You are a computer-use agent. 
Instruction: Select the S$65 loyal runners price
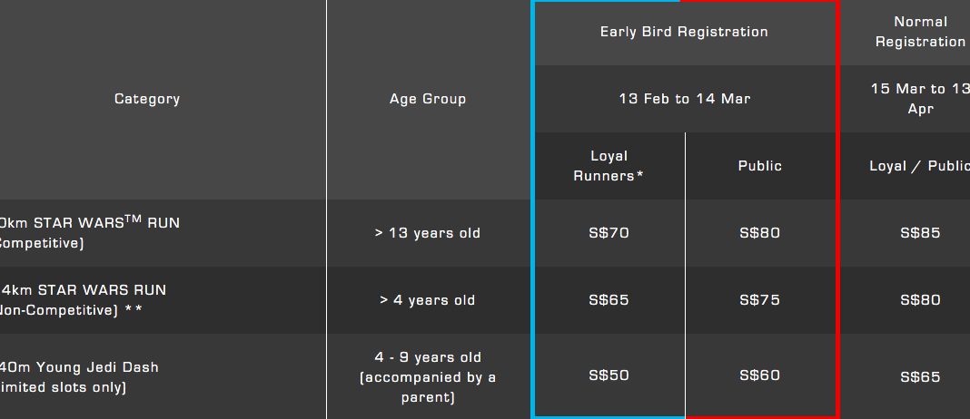(x=609, y=300)
